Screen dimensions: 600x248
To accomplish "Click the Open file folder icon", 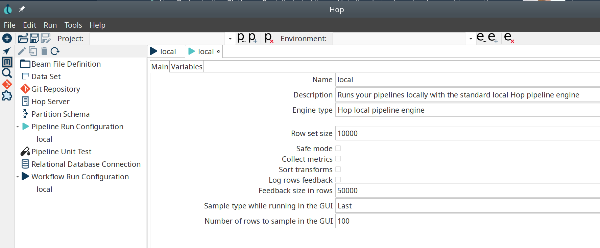I will click(x=23, y=39).
